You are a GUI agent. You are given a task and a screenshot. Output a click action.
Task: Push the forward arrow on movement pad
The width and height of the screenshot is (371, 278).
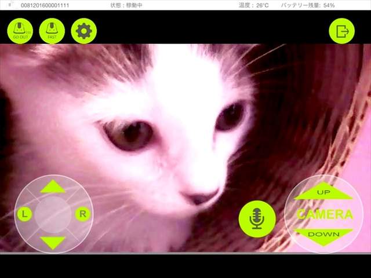pyautogui.click(x=53, y=186)
